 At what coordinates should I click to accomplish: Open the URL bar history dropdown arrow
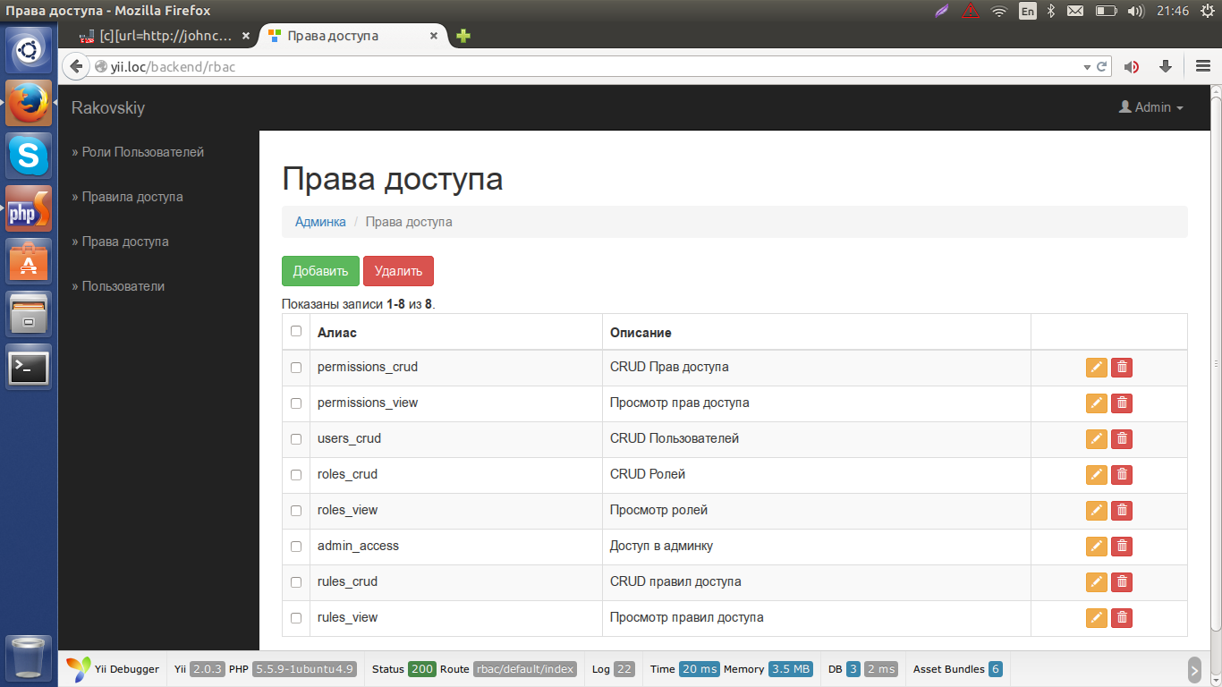pyautogui.click(x=1087, y=67)
